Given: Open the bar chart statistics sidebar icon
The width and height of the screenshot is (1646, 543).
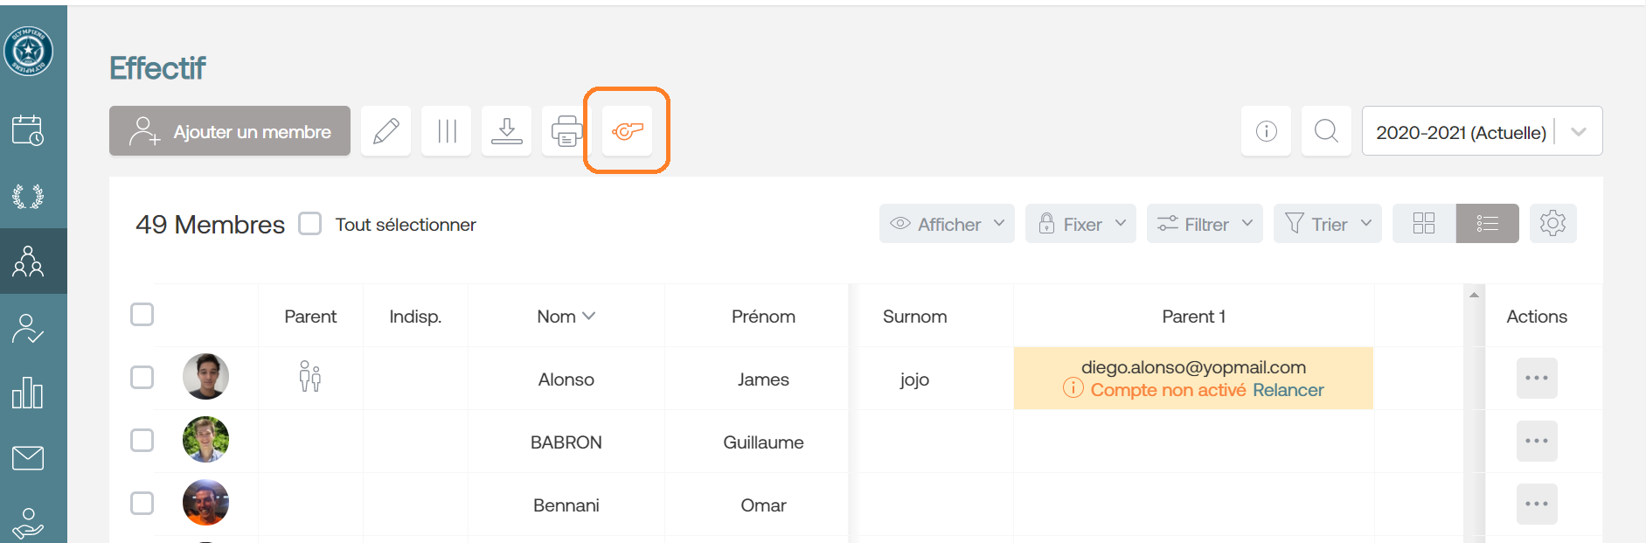Looking at the screenshot, I should click(x=28, y=393).
